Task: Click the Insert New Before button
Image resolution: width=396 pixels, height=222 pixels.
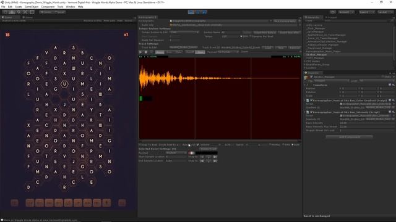Action: click(x=265, y=33)
